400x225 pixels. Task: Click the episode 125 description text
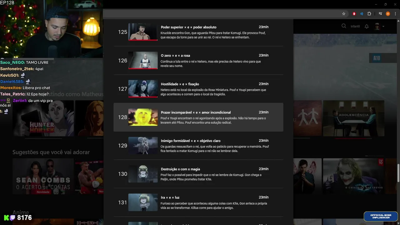tap(213, 35)
